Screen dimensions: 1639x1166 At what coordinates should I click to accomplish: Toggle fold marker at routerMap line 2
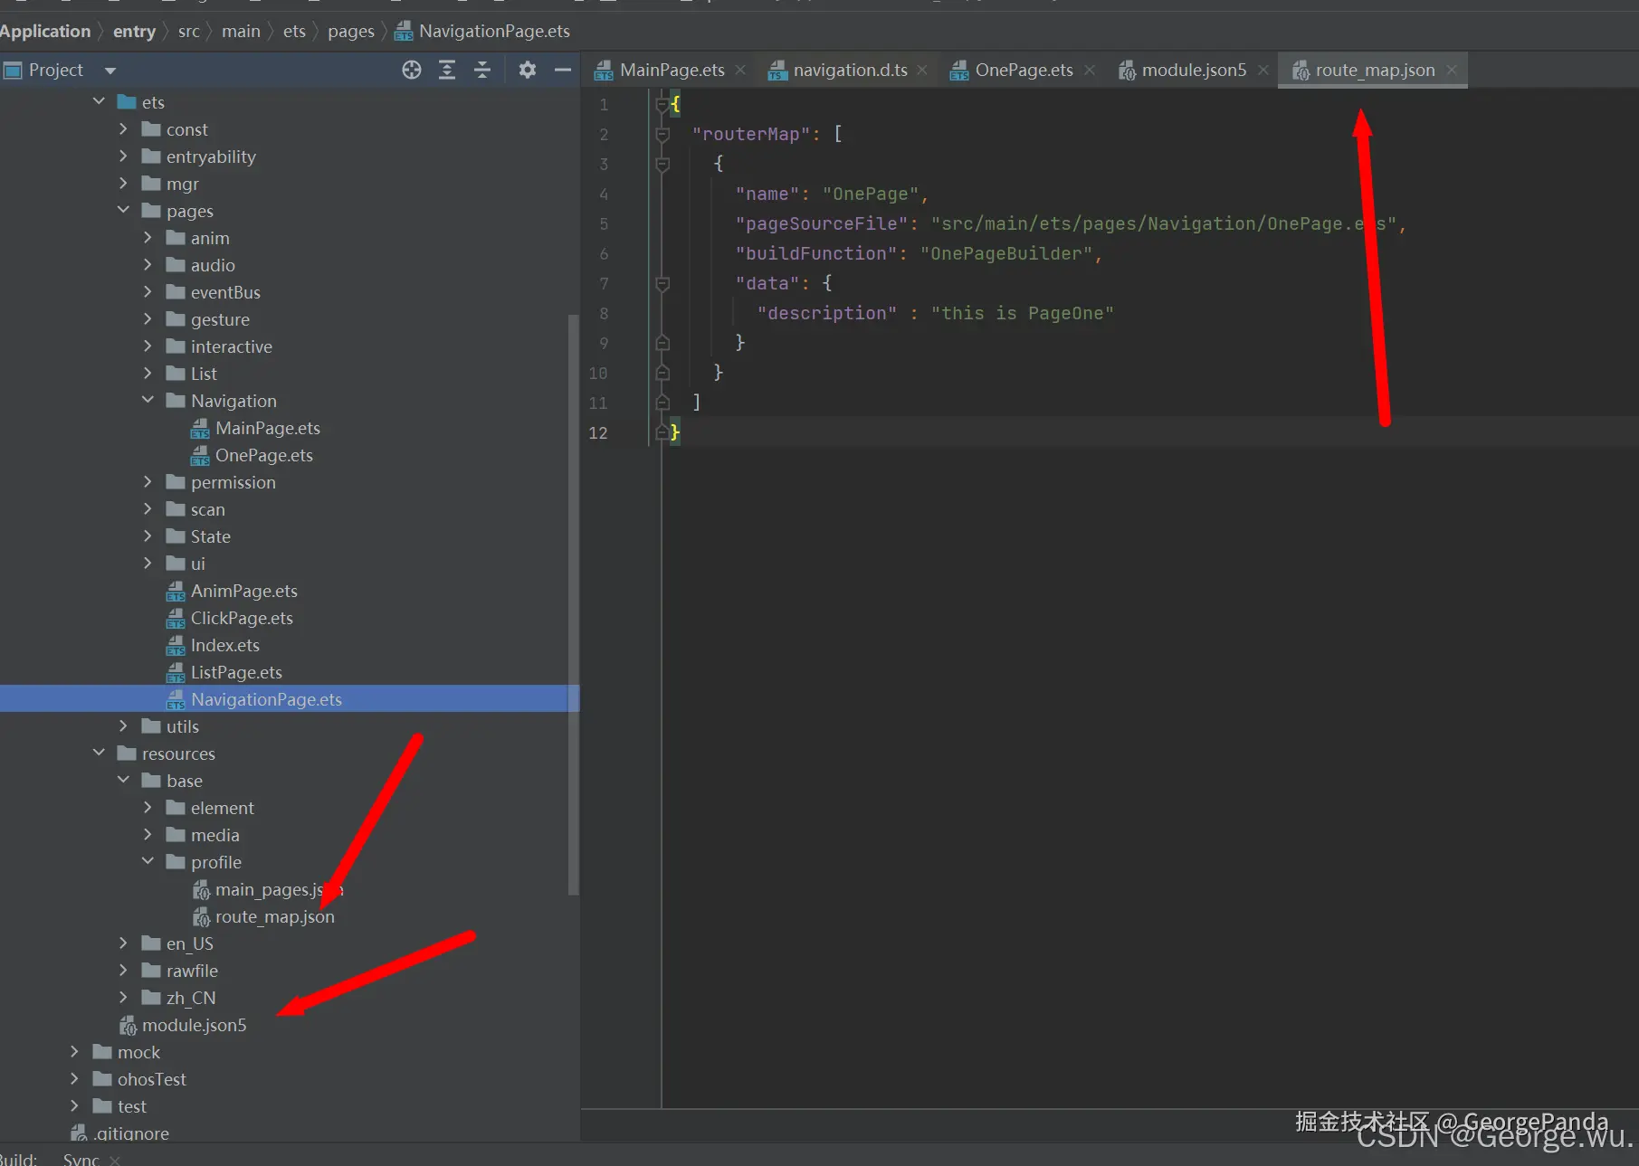pos(662,135)
